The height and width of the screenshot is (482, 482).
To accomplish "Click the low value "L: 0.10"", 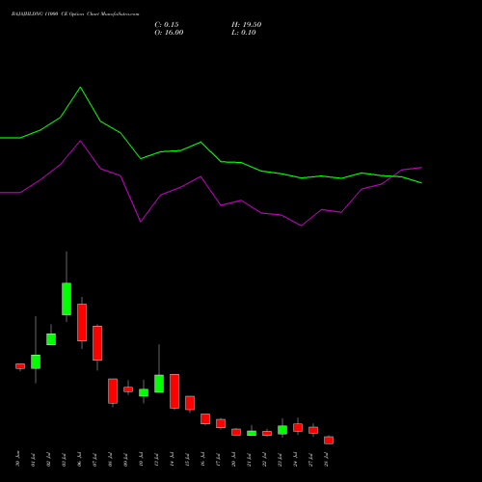I will 244,33.
